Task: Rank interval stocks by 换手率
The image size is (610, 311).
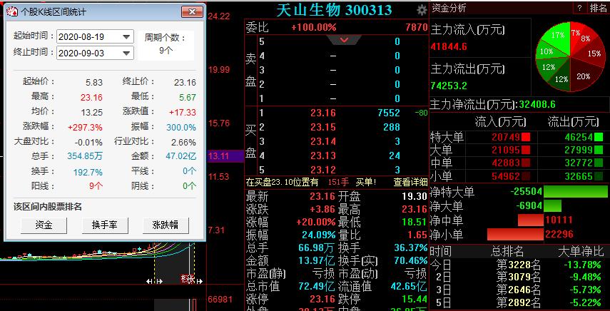Action: tap(105, 225)
